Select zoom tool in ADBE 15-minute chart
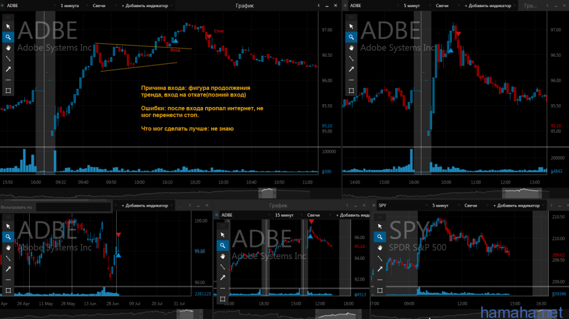 [x=222, y=246]
